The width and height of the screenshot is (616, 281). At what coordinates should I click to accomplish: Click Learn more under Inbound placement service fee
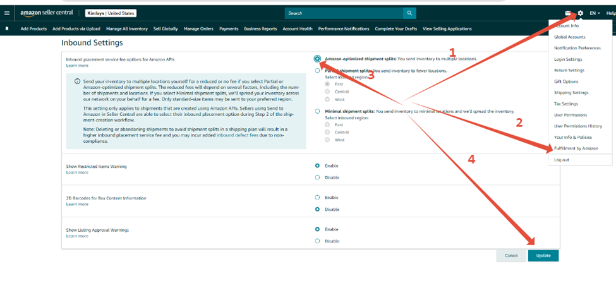pyautogui.click(x=77, y=66)
